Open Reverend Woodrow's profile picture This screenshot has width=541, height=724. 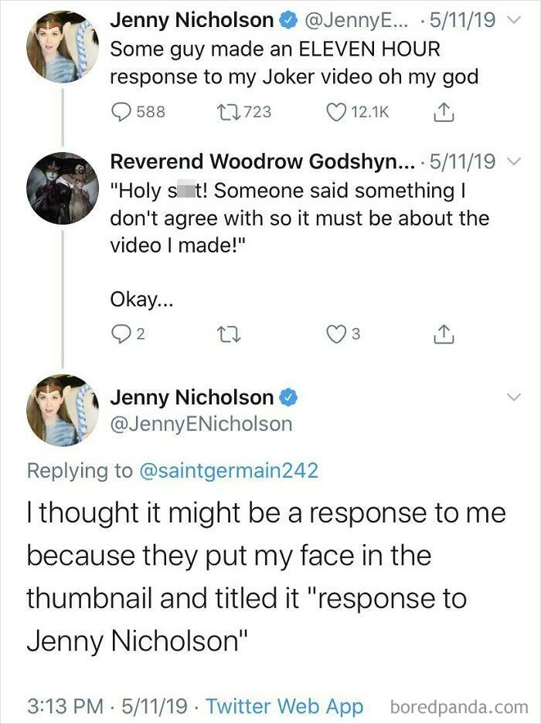click(63, 188)
